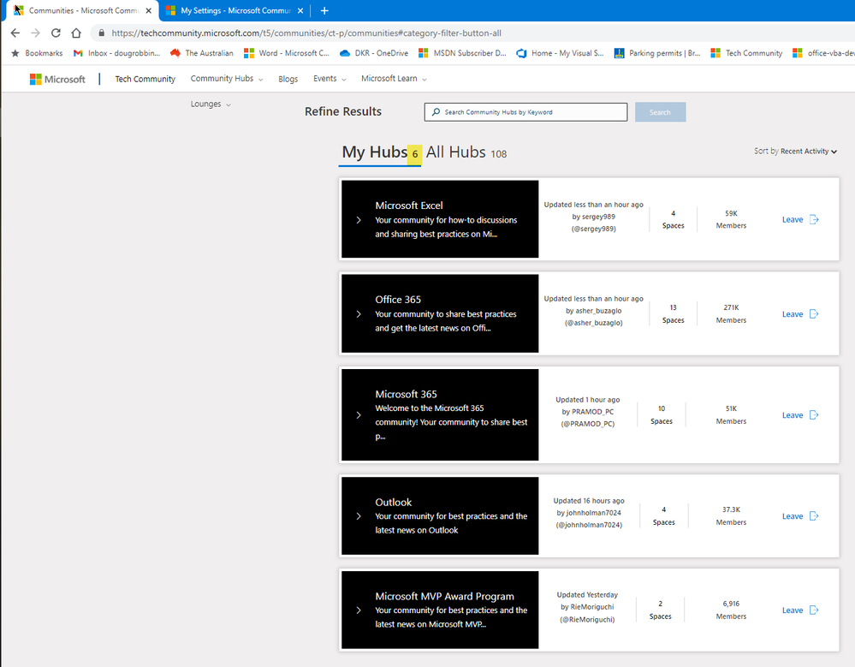
Task: Expand the Microsoft 365 hub chevron
Action: [x=359, y=415]
